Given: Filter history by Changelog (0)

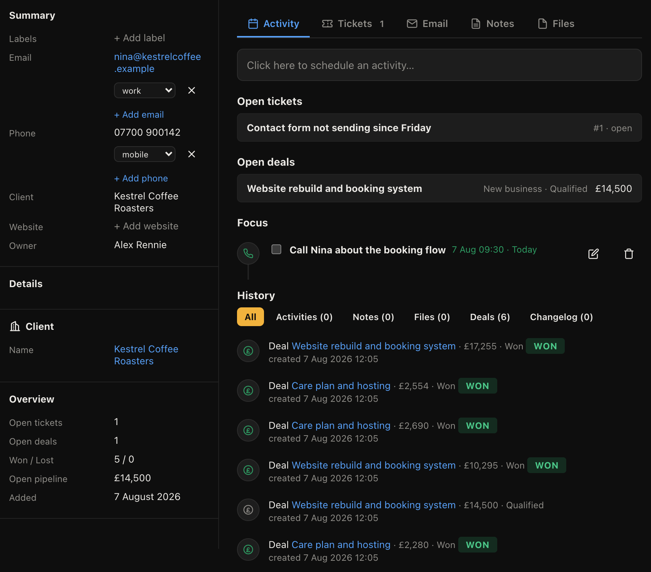Looking at the screenshot, I should 561,317.
